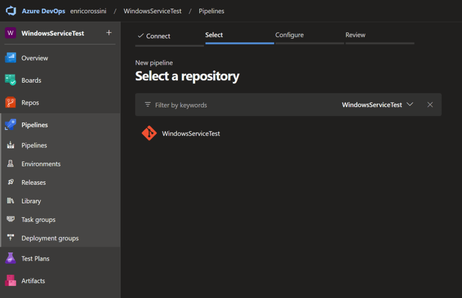Click the Releases rocket icon
Viewport: 462px width, 298px height.
[10, 182]
